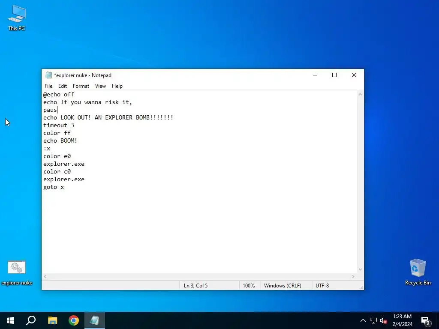Click the muted volume tray icon
The width and height of the screenshot is (439, 329).
383,320
